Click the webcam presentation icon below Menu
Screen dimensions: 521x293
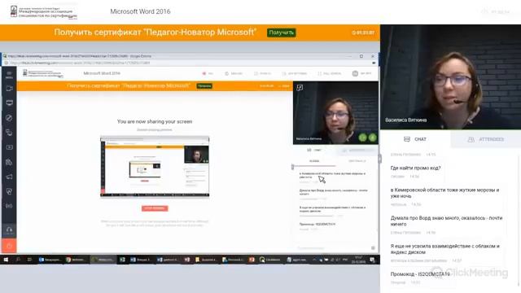tap(9, 89)
